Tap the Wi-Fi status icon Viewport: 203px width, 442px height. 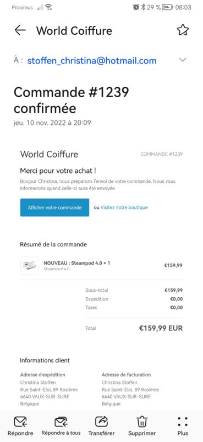pos(49,7)
